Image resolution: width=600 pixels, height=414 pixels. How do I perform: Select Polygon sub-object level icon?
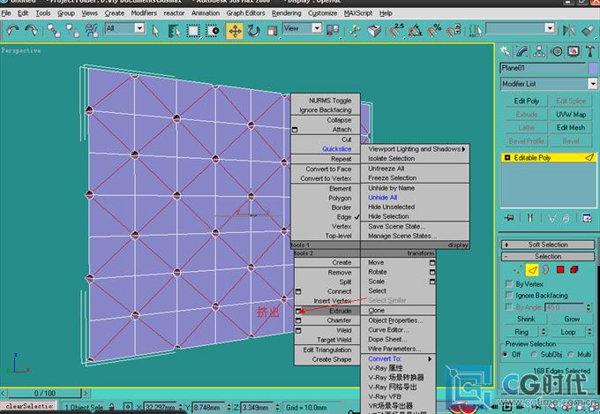[561, 269]
